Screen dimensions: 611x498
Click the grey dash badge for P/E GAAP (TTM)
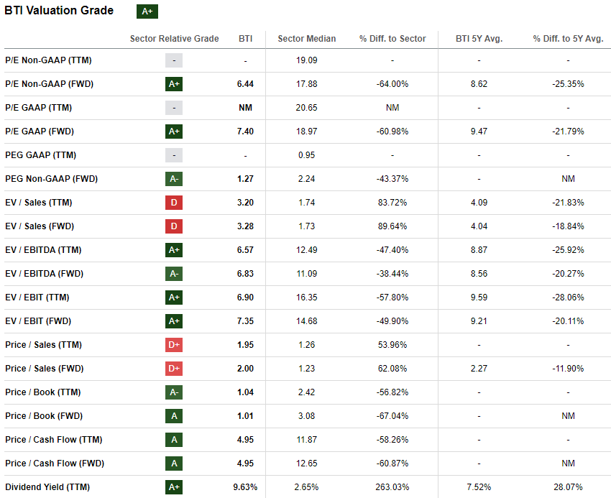[x=173, y=108]
